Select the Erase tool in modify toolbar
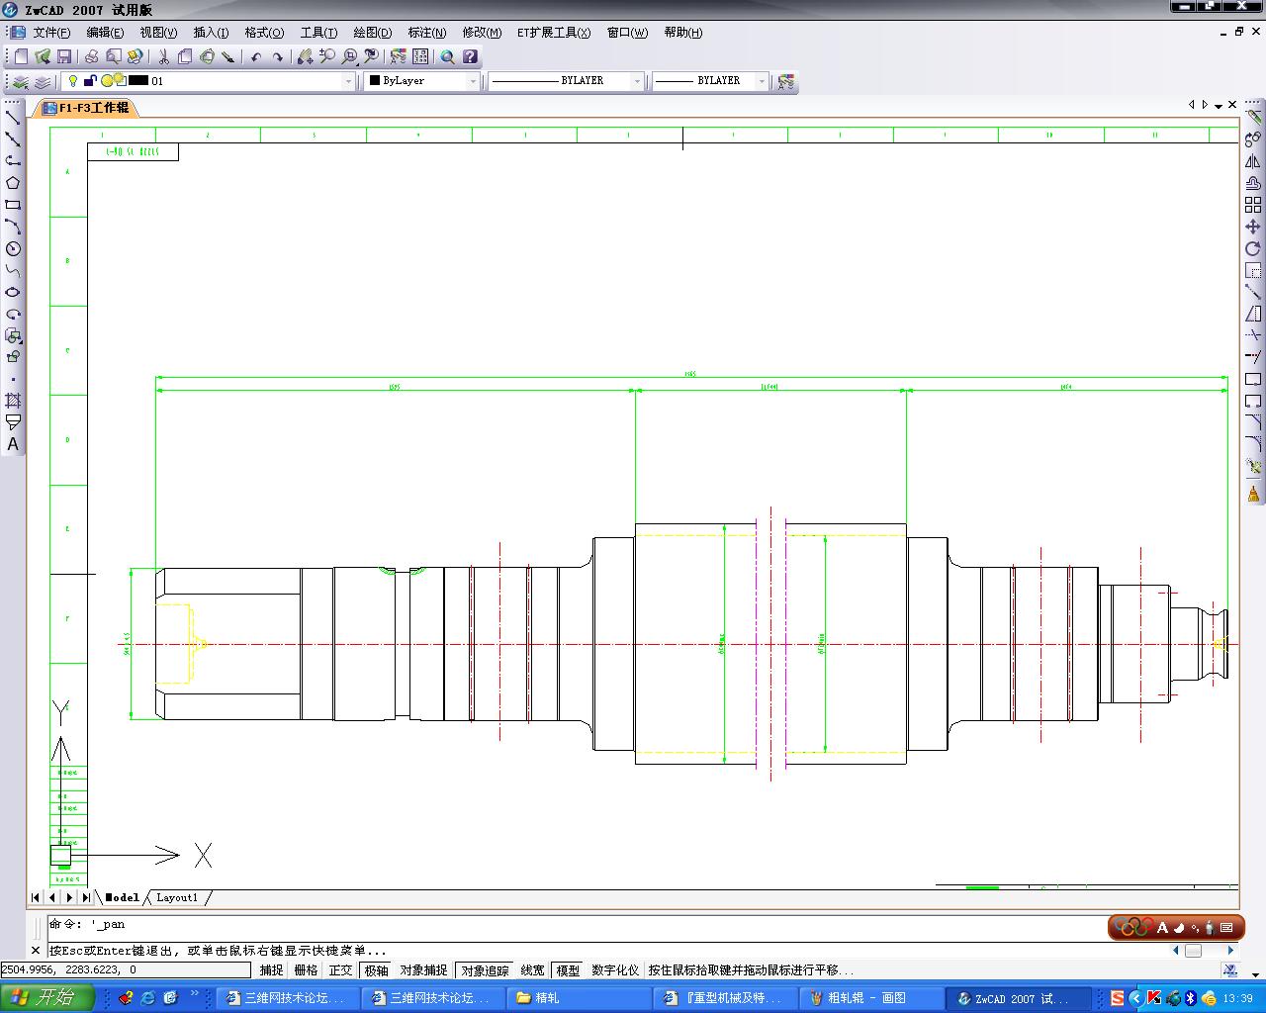 (1253, 117)
